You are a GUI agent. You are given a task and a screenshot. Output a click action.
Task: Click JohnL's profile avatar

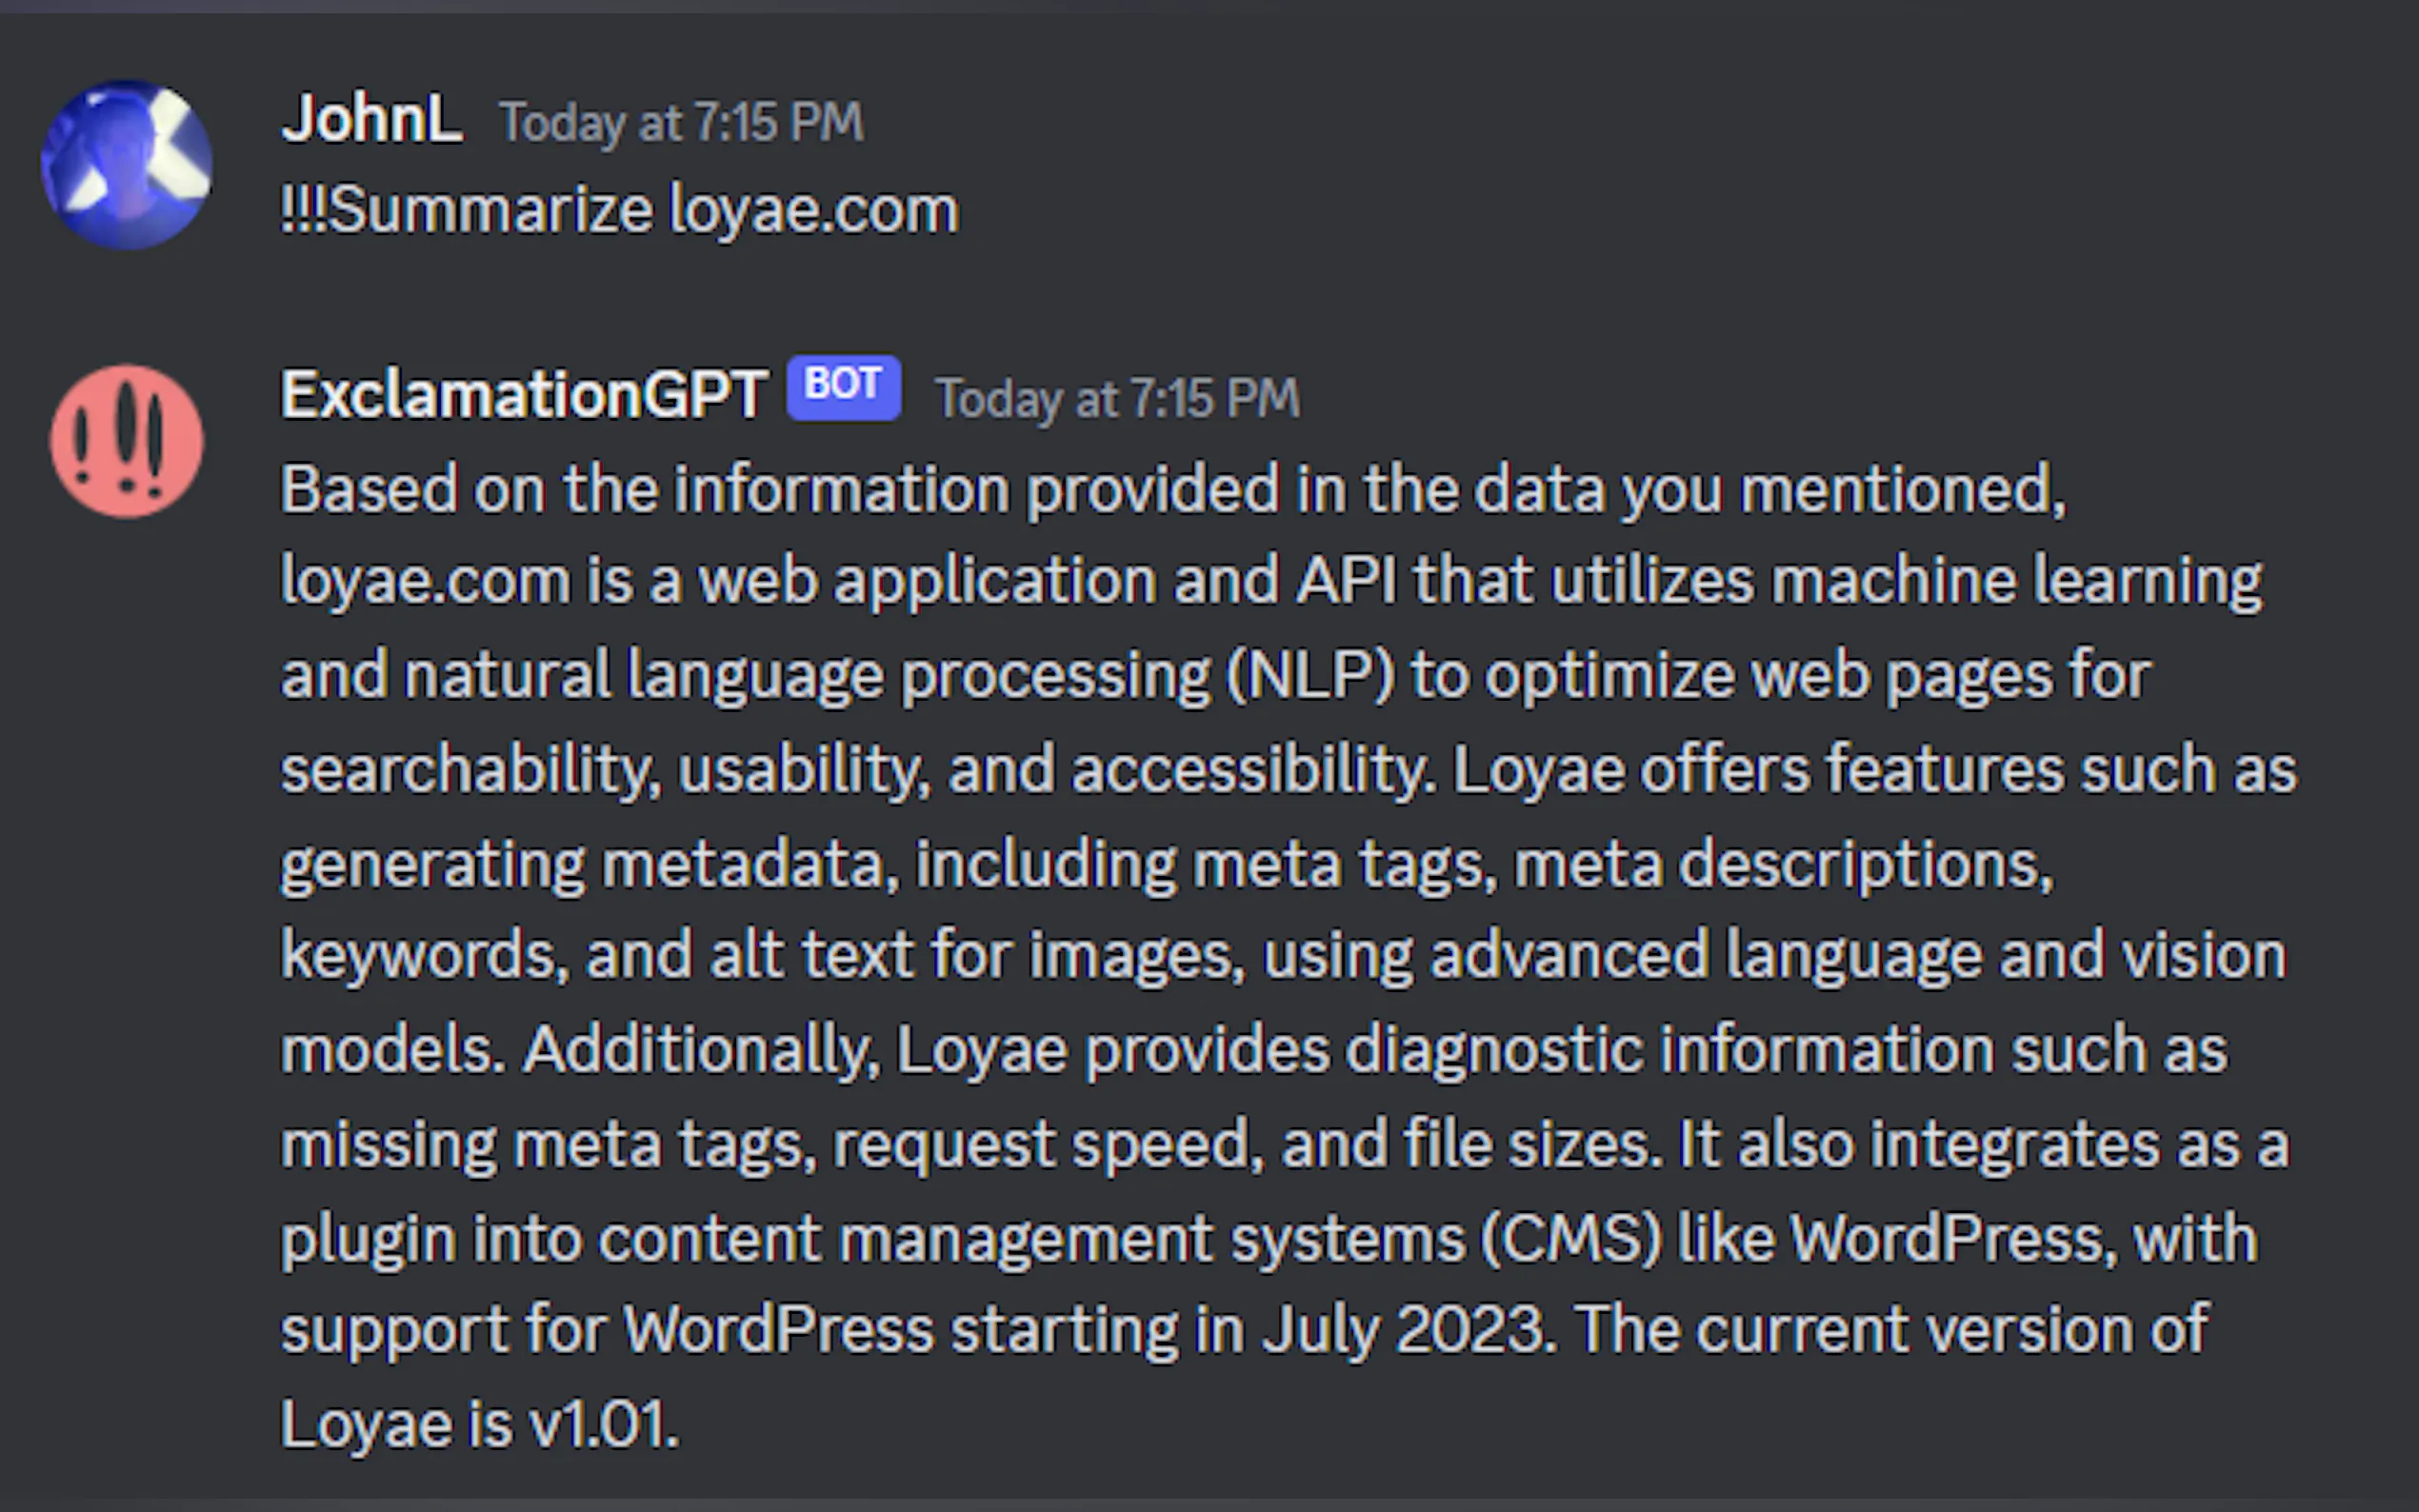[x=127, y=165]
